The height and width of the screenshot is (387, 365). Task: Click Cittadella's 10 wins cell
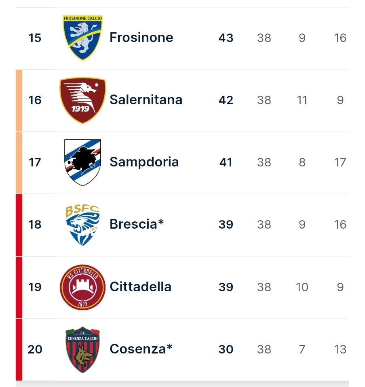(302, 287)
